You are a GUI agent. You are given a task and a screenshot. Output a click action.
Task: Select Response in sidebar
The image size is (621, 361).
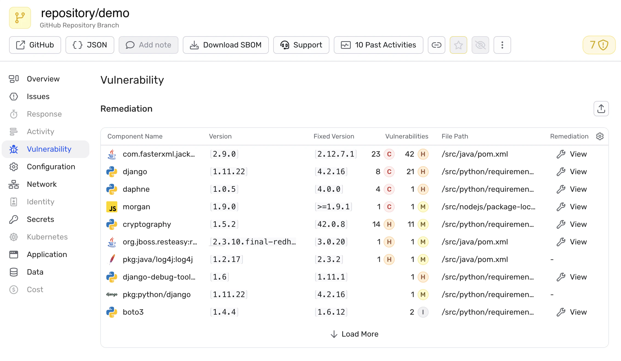(x=45, y=114)
